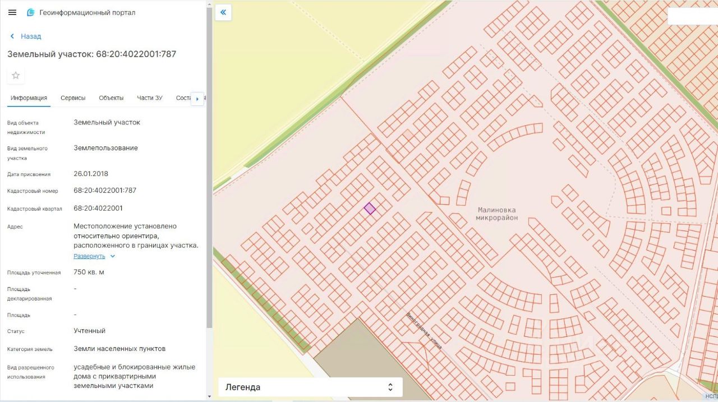Expand the address using the chevron icon

(113, 256)
